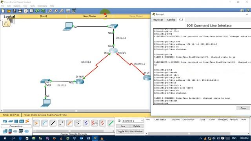Click the Copy toolbar icon
The height and width of the screenshot is (141, 251).
pos(26,11)
